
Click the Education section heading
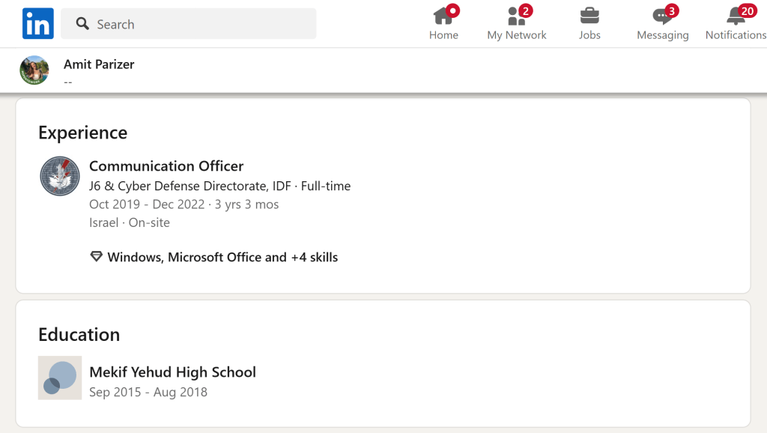coord(79,335)
